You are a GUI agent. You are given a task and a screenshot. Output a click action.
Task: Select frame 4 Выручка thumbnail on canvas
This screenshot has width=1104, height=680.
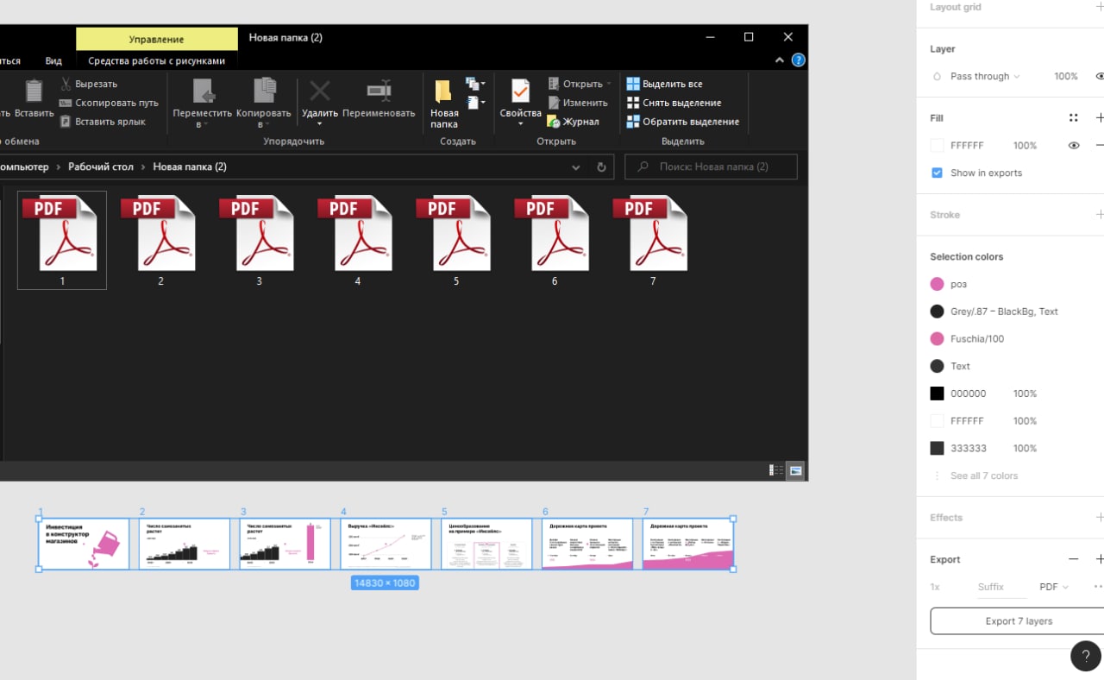386,544
